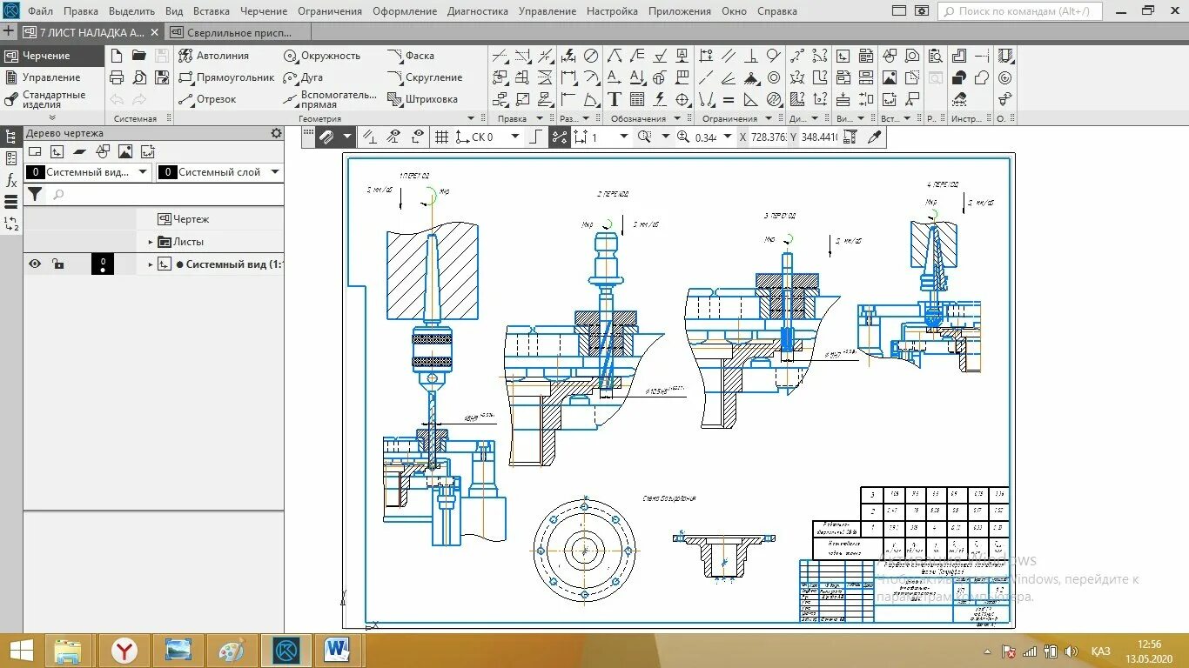This screenshot has width=1189, height=668.
Task: Toggle the highlighted parametric mode button
Action: (x=559, y=137)
